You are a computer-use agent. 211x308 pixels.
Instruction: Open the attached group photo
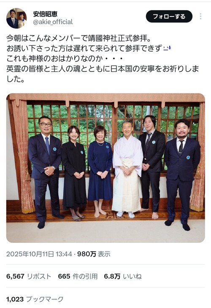(x=105, y=168)
